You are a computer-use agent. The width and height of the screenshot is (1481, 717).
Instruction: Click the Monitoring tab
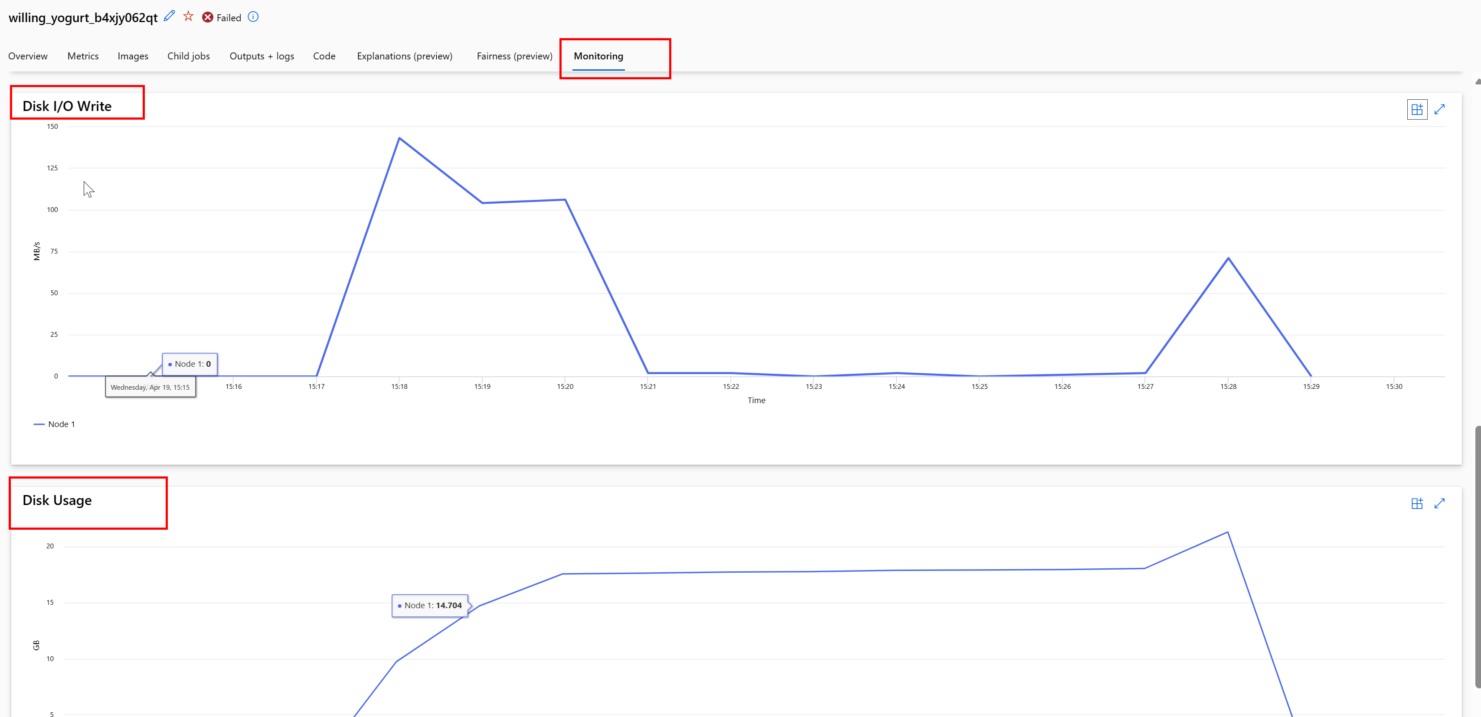click(x=598, y=56)
